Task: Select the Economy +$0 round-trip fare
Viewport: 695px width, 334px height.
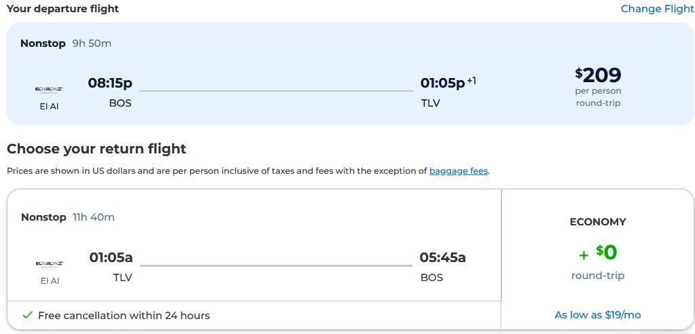Action: point(597,253)
